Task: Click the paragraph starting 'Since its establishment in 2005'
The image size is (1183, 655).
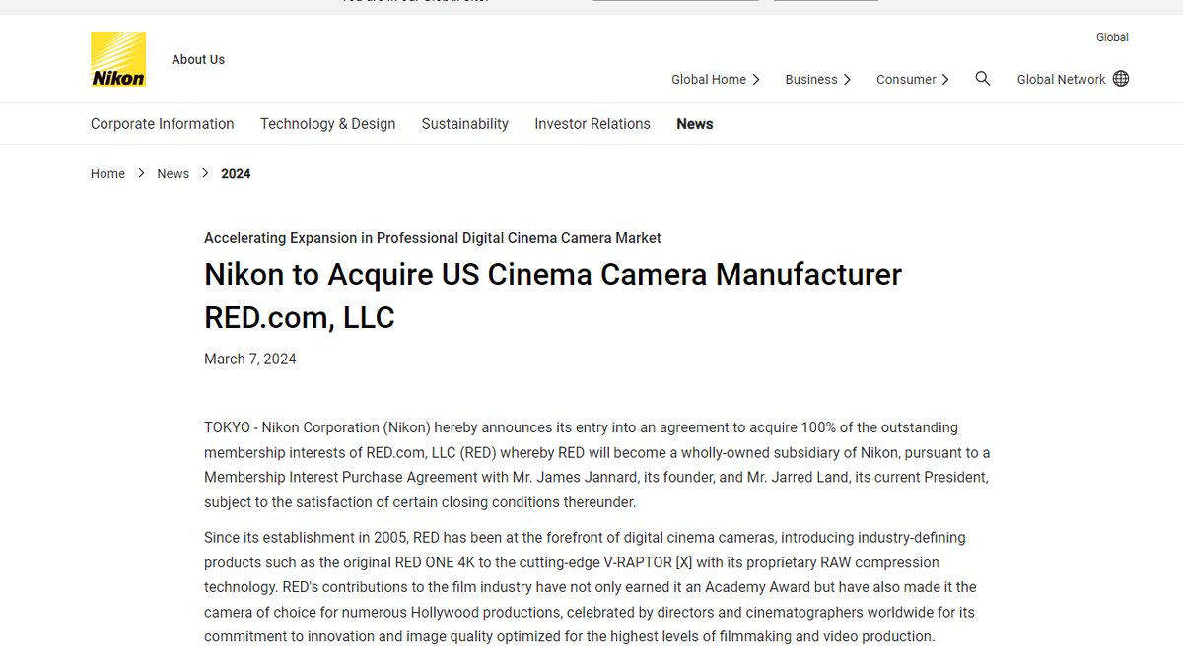Action: pos(590,587)
